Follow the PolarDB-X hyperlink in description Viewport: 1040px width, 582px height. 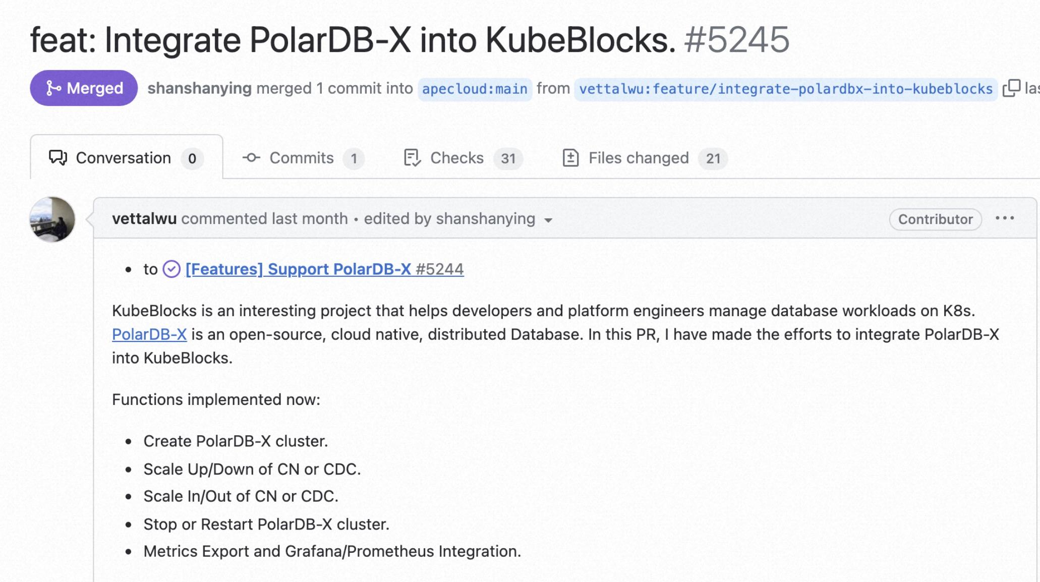[x=149, y=334]
